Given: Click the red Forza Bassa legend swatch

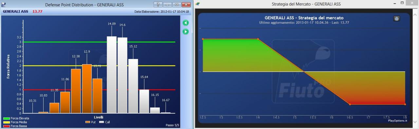Looking at the screenshot, I should point(7,126).
